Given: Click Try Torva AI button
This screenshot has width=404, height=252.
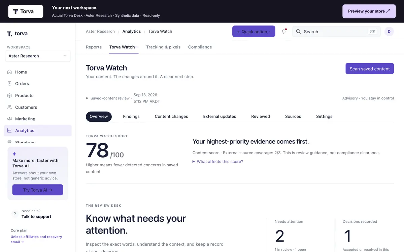Looking at the screenshot, I should coord(38,190).
